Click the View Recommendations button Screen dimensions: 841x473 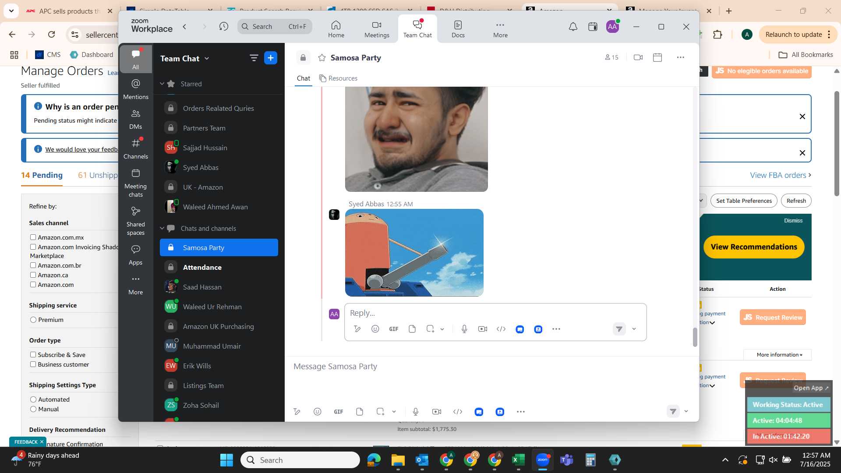pos(754,247)
